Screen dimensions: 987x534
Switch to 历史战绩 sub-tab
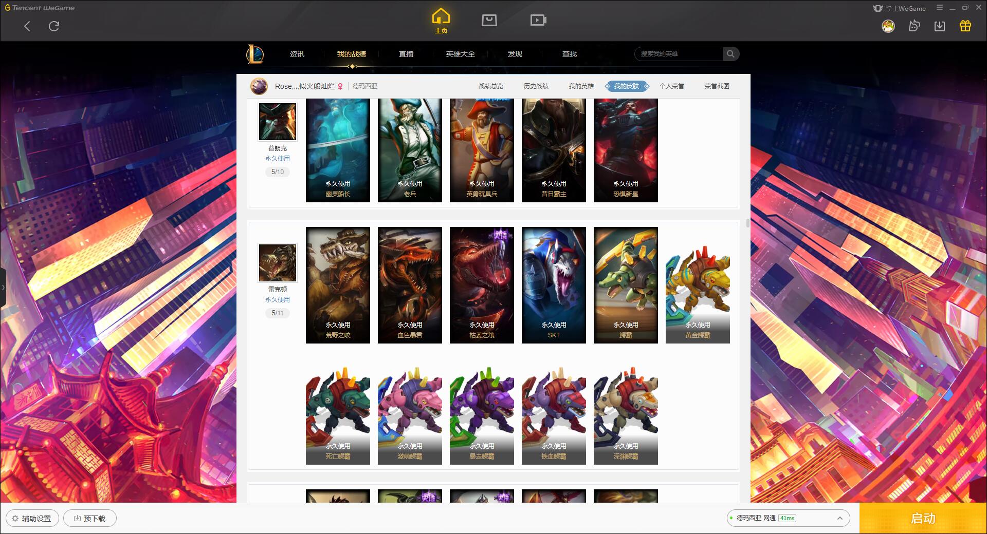[536, 86]
